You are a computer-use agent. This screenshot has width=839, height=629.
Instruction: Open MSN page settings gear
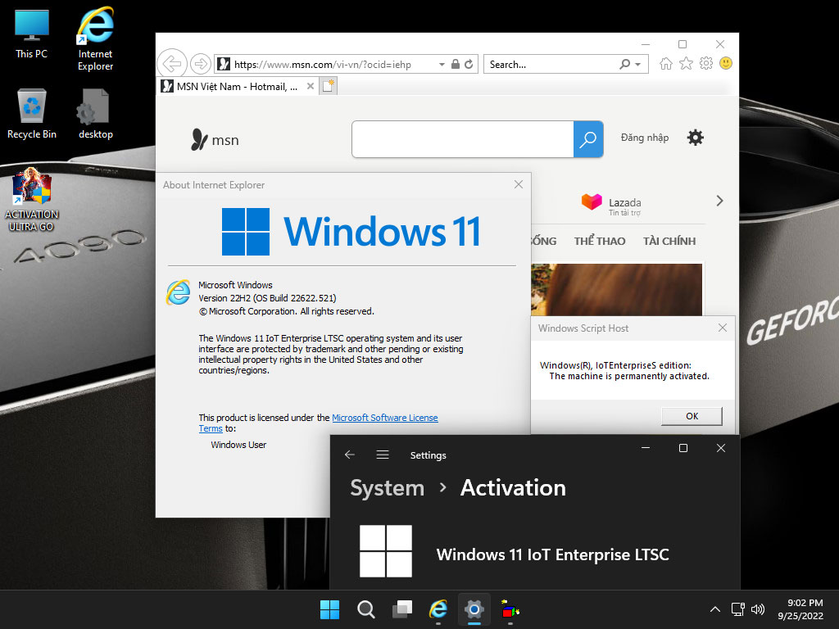point(695,138)
